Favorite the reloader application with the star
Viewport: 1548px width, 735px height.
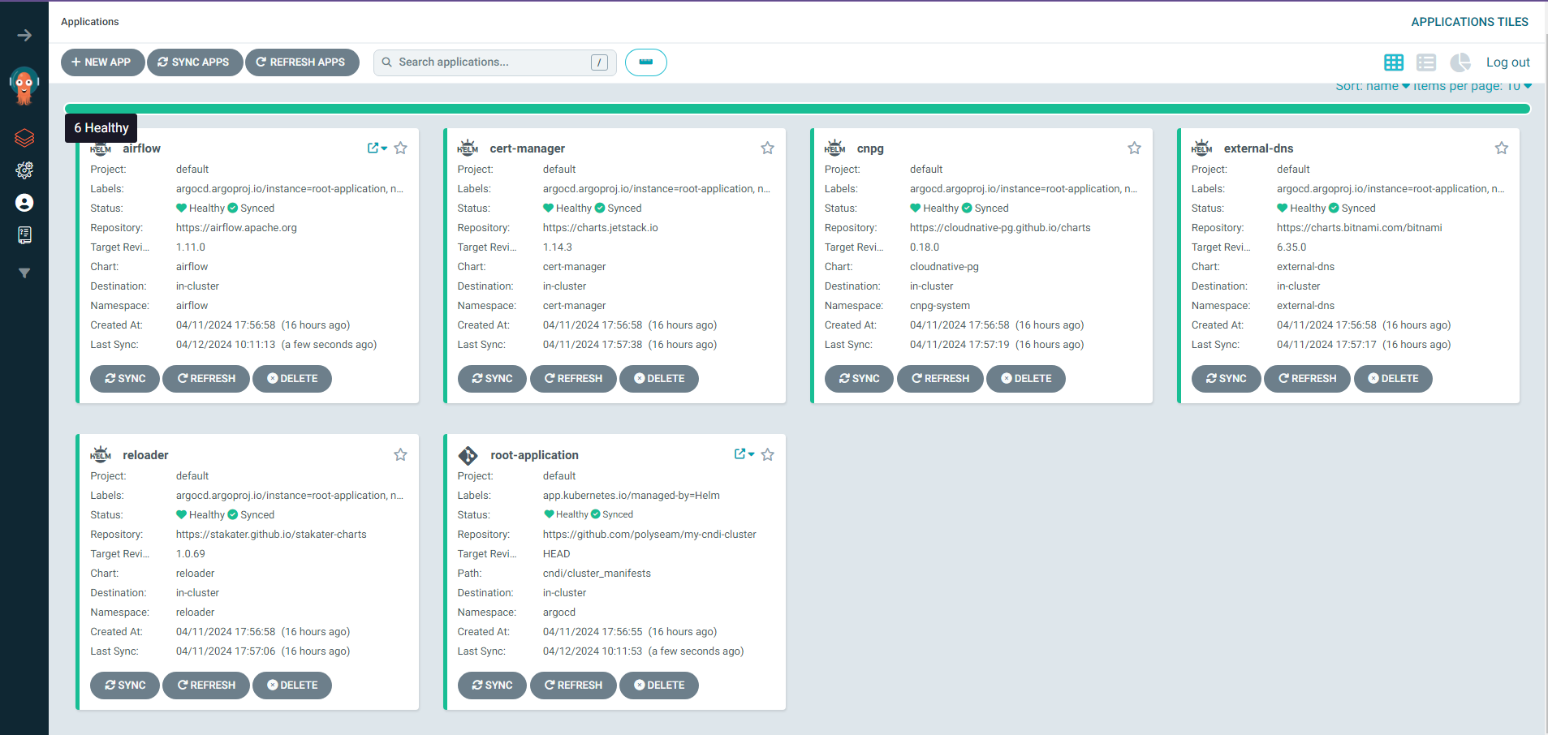pos(400,454)
